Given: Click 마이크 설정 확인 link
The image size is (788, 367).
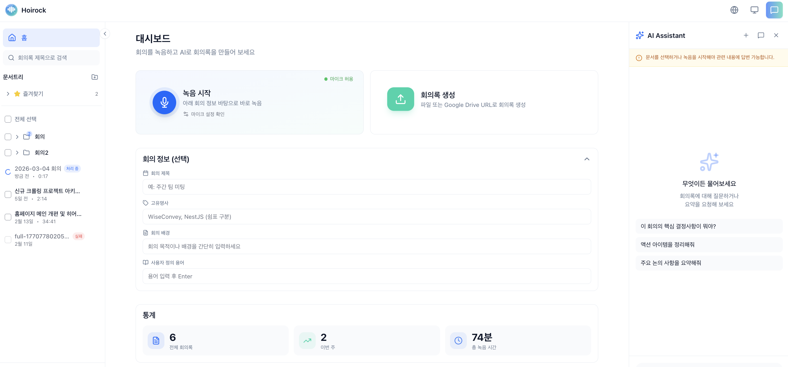Looking at the screenshot, I should [x=207, y=114].
